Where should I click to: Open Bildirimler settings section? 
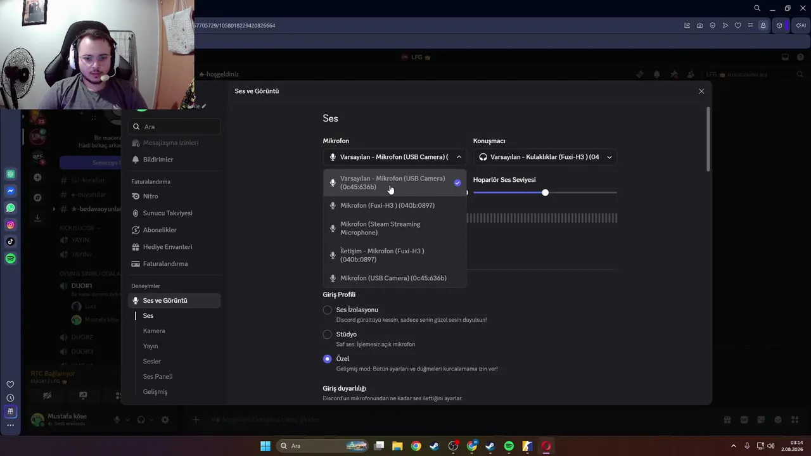174,160
